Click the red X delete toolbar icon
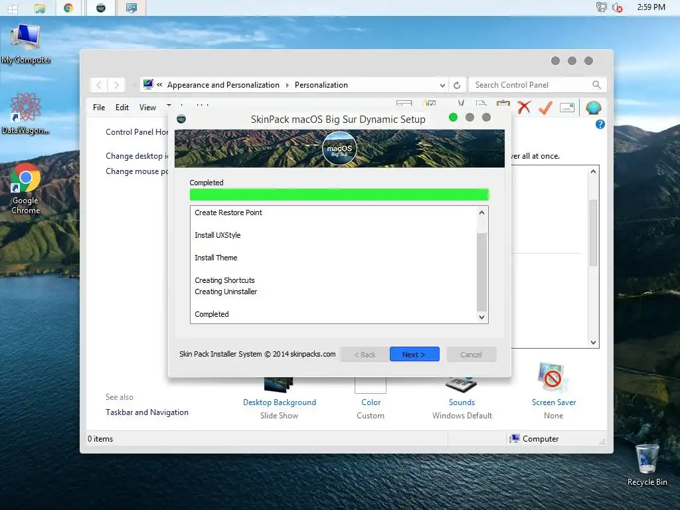Screen dimensions: 680x510 tap(524, 107)
